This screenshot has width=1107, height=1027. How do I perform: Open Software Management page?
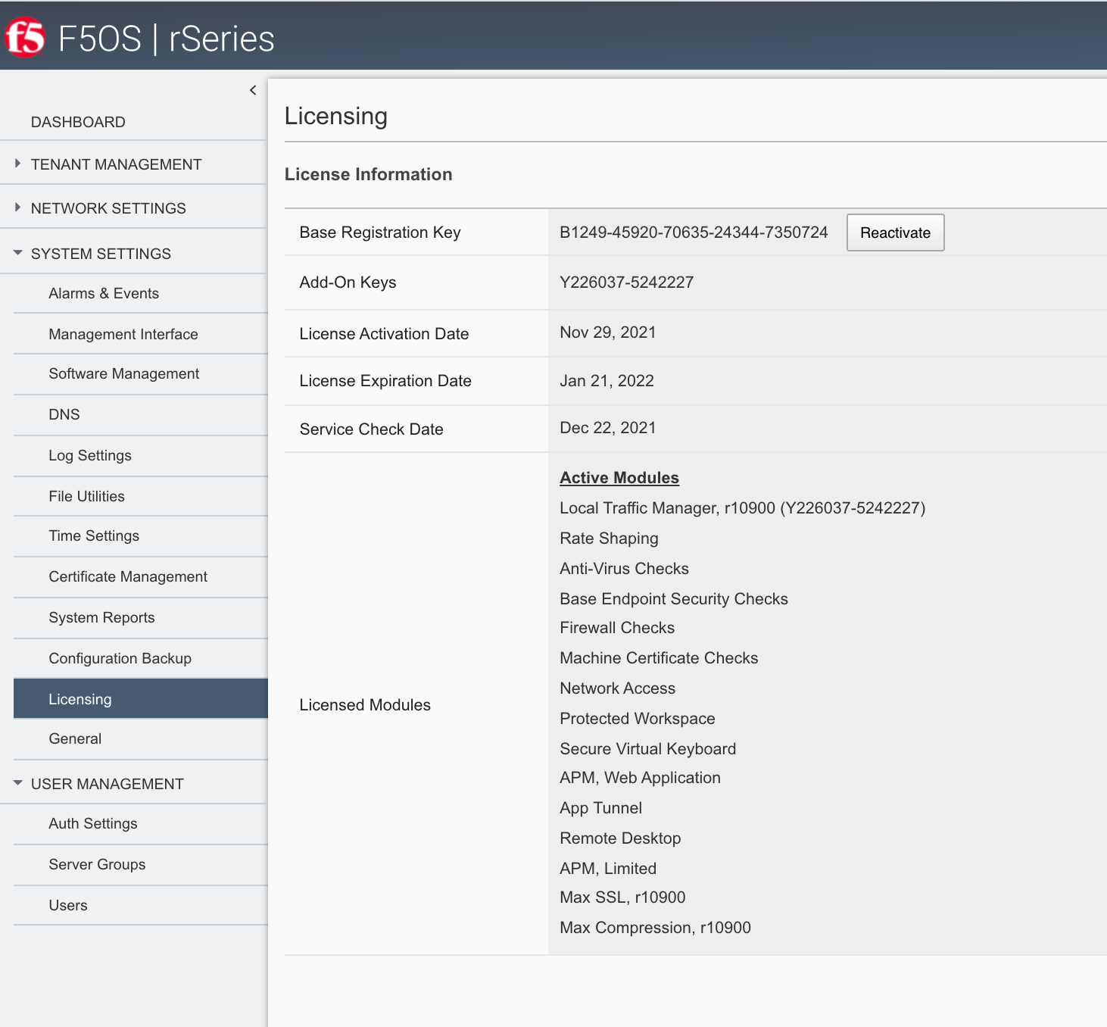click(x=141, y=373)
